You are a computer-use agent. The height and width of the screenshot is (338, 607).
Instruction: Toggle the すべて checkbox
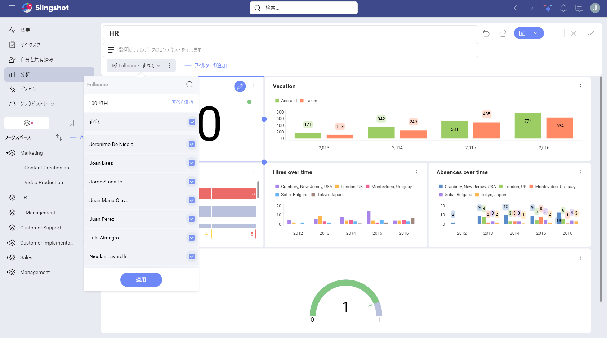pyautogui.click(x=192, y=122)
